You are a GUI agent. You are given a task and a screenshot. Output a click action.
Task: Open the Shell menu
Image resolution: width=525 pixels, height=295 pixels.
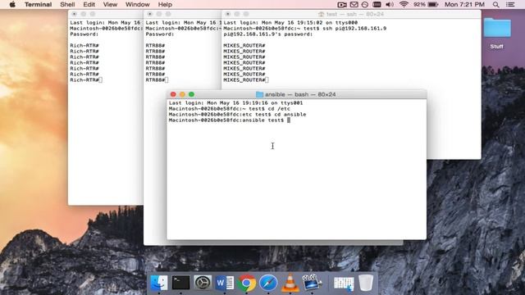(67, 5)
